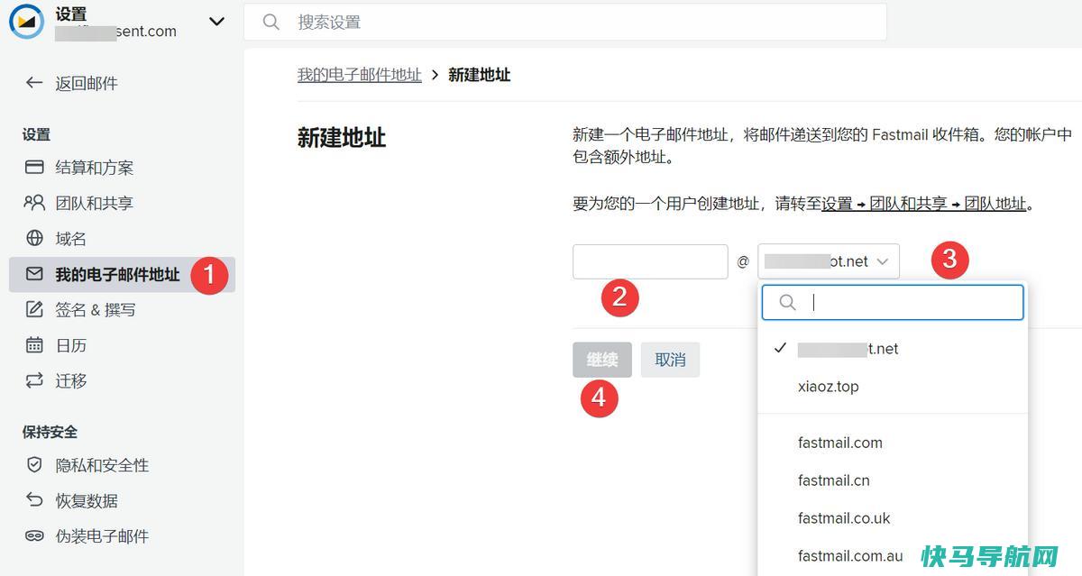Click the transfer arrows icon for 迁移

tap(34, 380)
